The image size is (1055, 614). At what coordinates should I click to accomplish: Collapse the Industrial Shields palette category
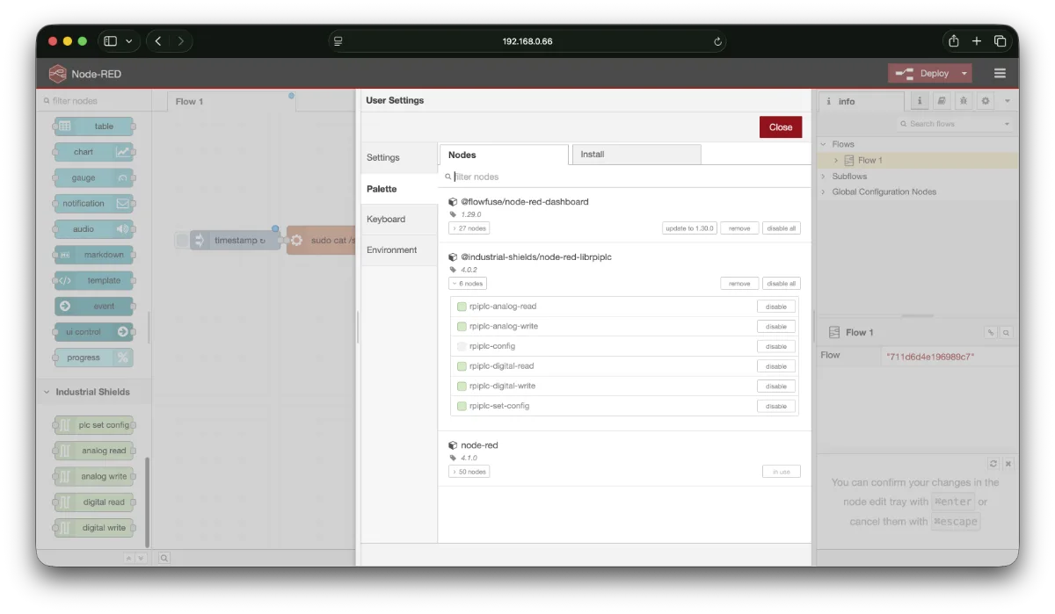[x=47, y=392]
